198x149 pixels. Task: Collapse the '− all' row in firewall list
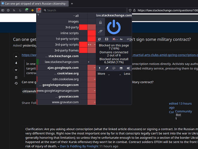[x=58, y=16]
